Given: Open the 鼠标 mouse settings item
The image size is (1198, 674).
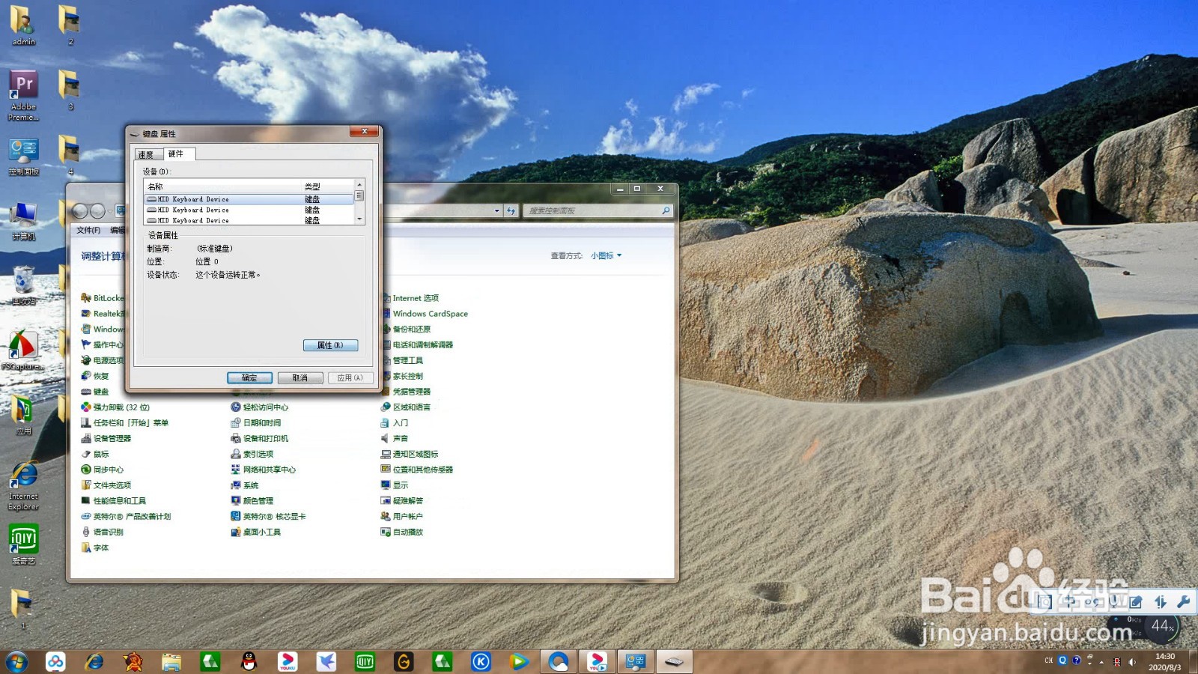Looking at the screenshot, I should click(x=95, y=454).
